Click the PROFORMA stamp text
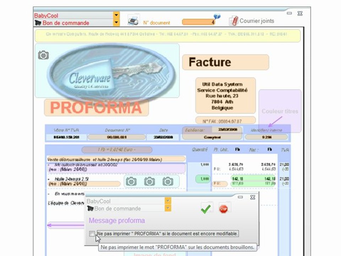The width and height of the screenshot is (341, 256). point(96,107)
